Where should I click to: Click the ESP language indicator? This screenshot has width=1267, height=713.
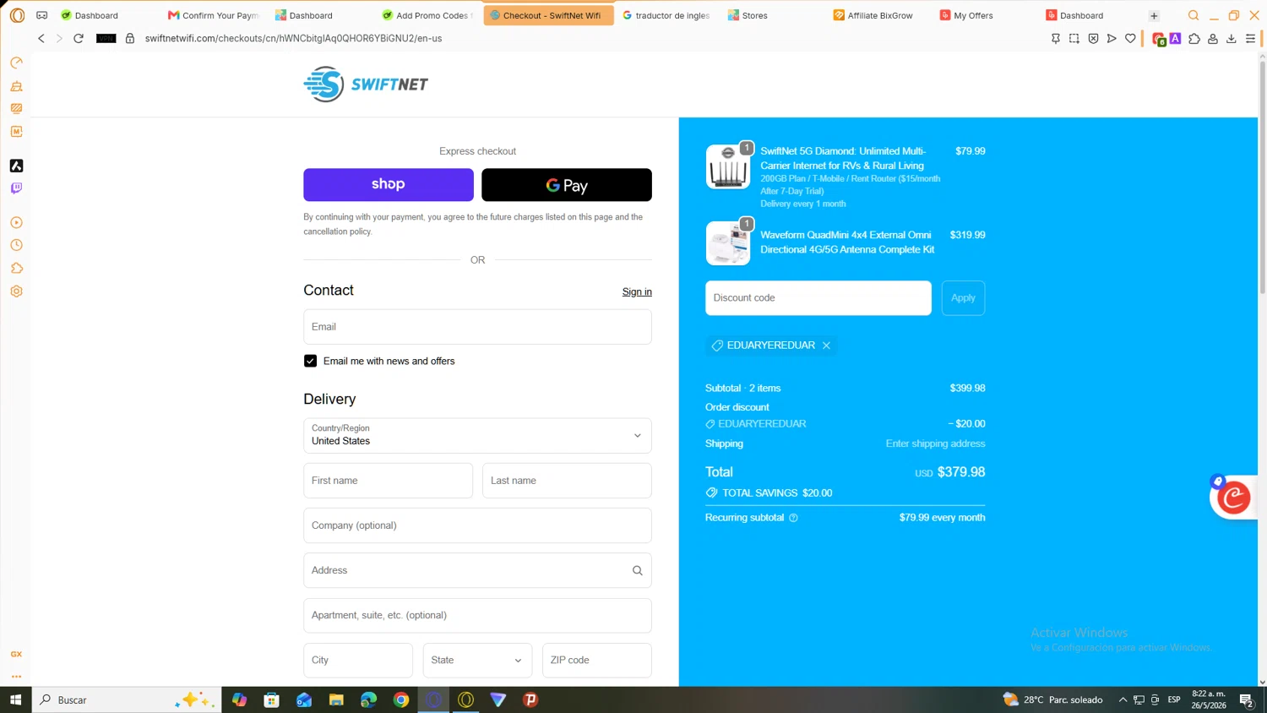(x=1174, y=699)
